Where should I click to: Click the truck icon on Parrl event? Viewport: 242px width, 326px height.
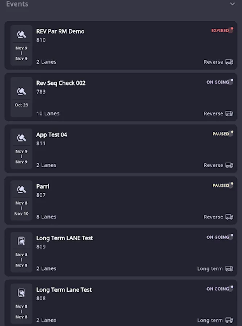point(229,217)
